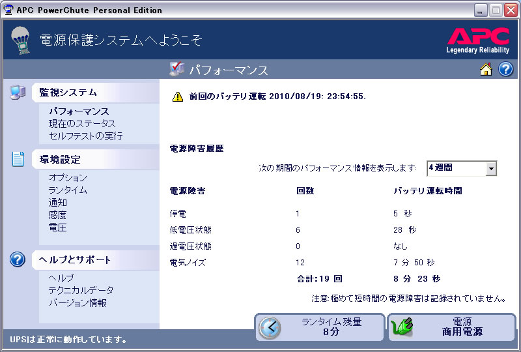Open パフォーマンス in the sidebar
The width and height of the screenshot is (521, 352).
pos(79,111)
